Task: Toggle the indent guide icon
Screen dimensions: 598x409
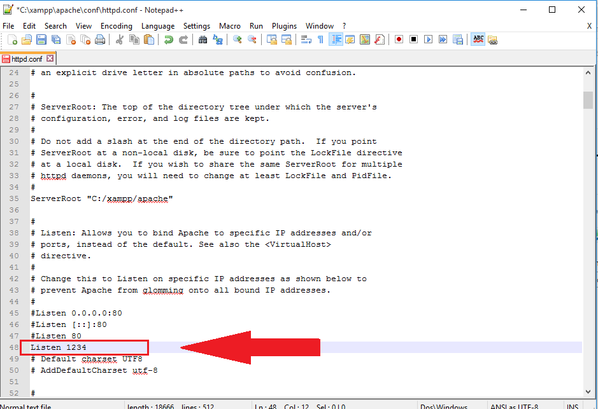Action: [x=336, y=39]
